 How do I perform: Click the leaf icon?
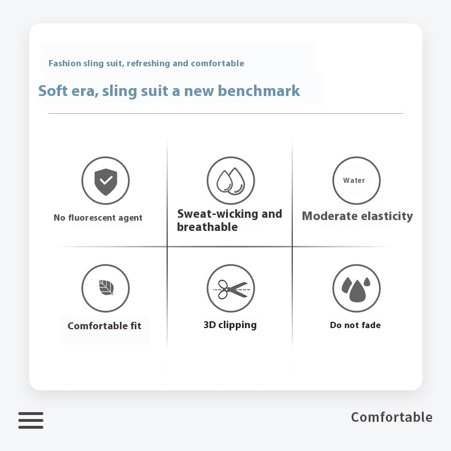point(106,288)
